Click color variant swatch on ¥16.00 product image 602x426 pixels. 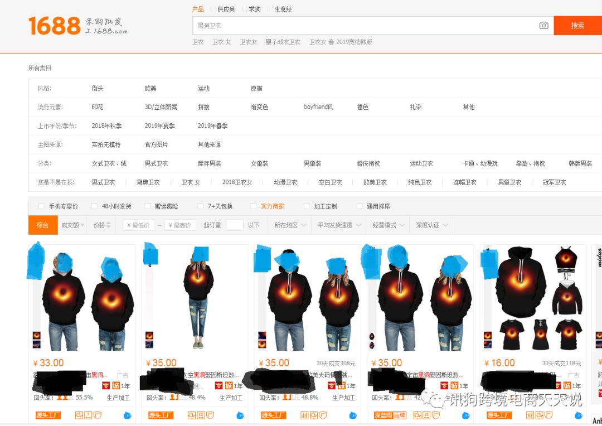click(x=488, y=335)
